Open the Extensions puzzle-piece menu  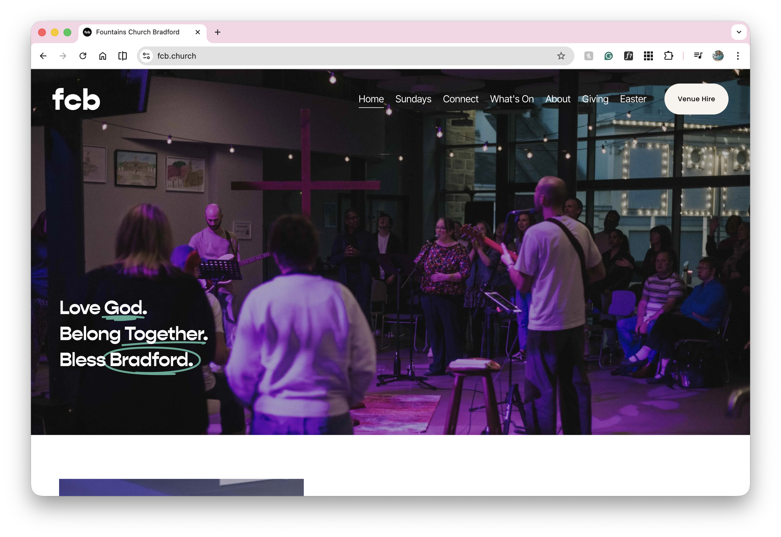coord(669,56)
